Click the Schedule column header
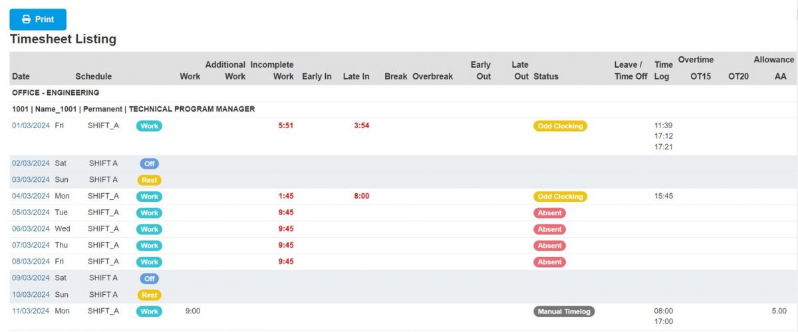The width and height of the screenshot is (798, 332). (94, 76)
